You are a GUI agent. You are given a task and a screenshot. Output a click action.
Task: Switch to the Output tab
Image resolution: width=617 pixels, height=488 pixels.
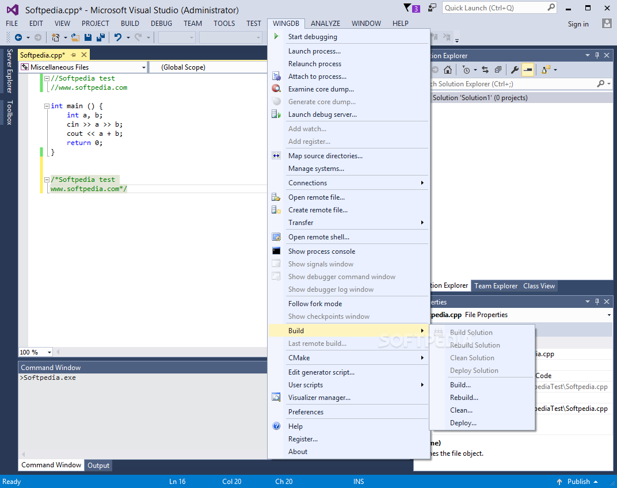[x=98, y=466]
